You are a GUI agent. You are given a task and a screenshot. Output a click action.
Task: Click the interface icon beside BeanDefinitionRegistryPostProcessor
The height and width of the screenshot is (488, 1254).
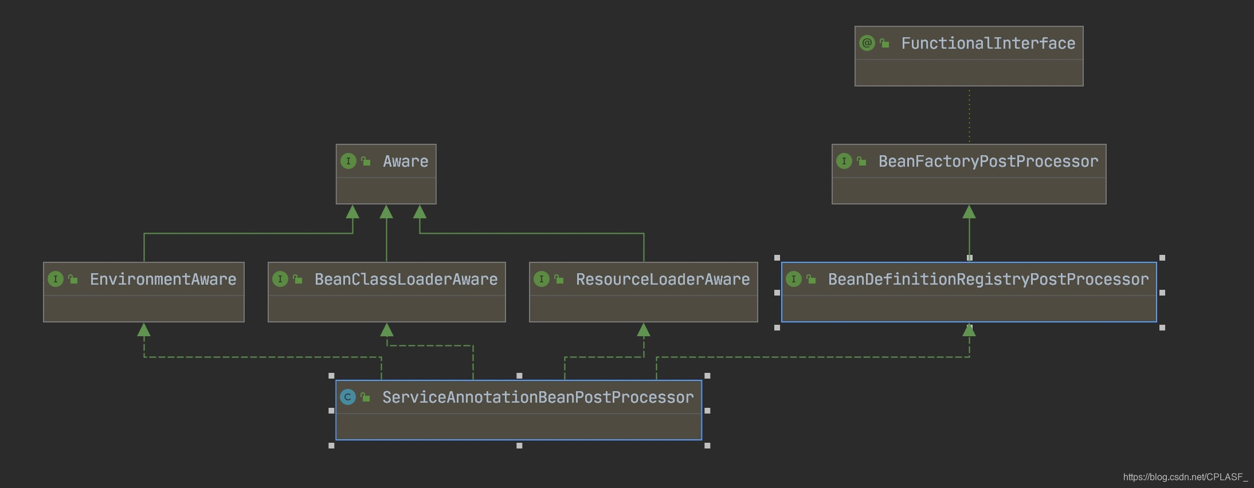794,279
